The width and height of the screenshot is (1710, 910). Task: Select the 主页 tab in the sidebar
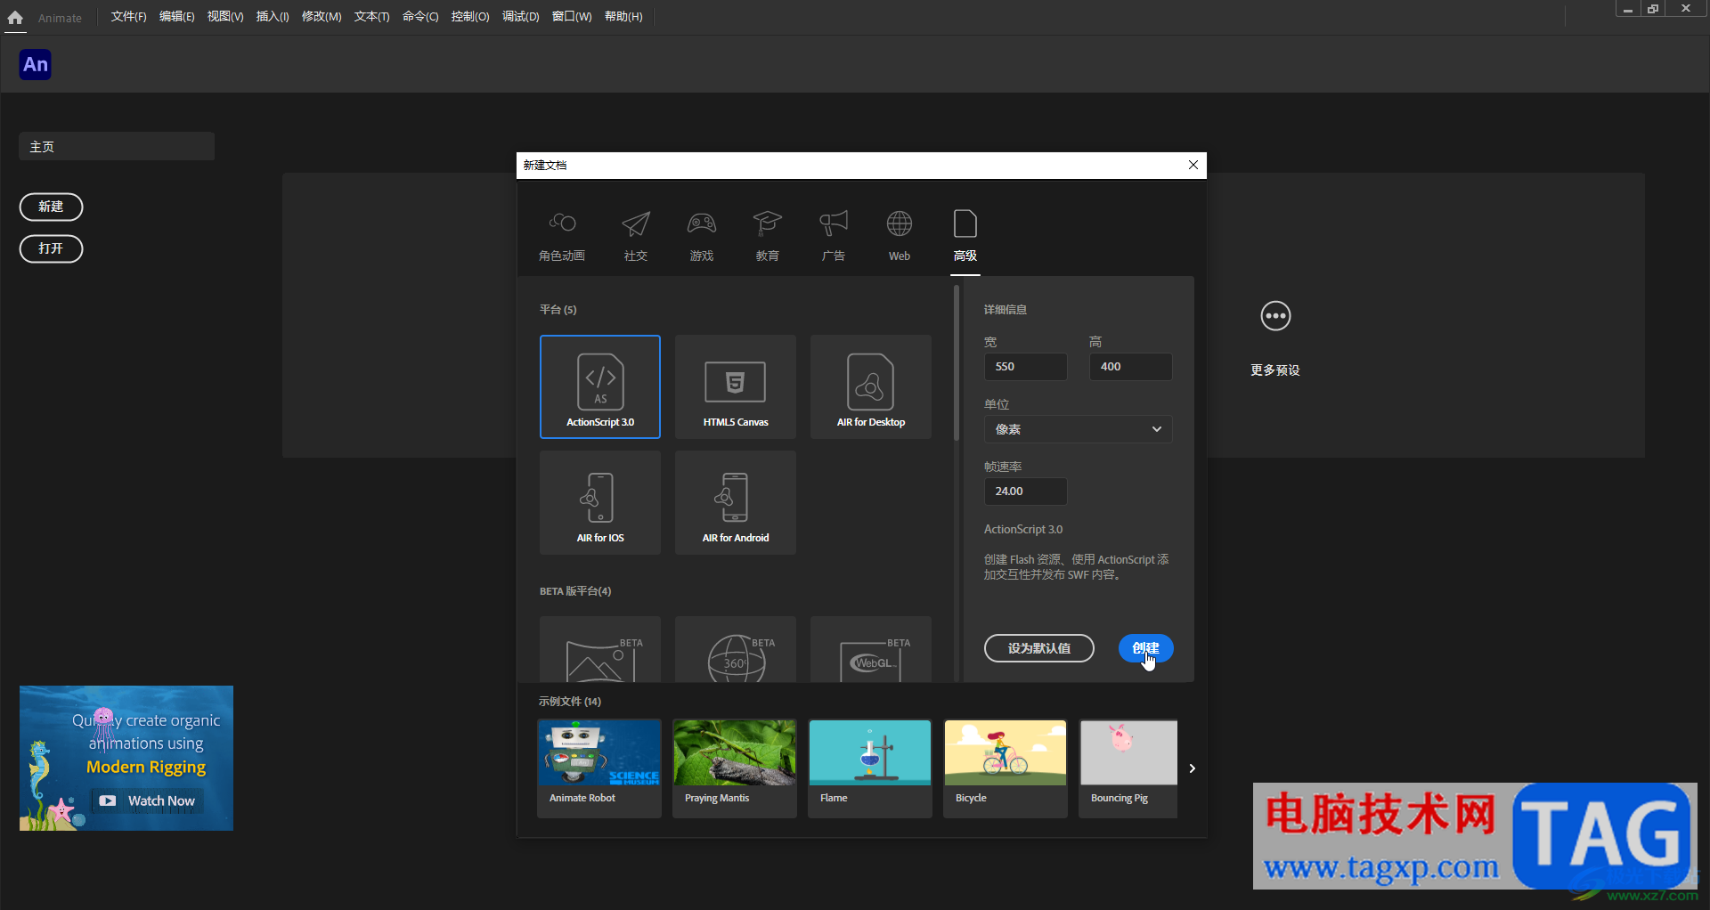click(x=117, y=147)
